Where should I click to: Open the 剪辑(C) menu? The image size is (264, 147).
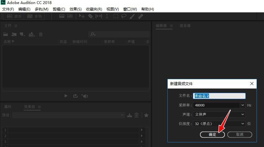pyautogui.click(x=59, y=9)
